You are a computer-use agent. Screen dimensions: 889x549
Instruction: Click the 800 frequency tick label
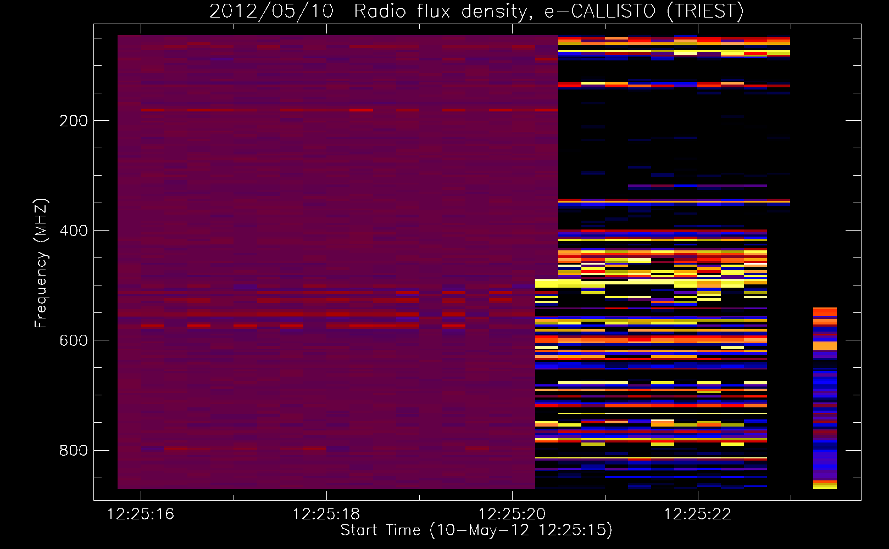point(74,450)
